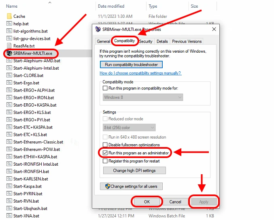Check Run this program in compatibility mode
Image resolution: width=274 pixels, height=220 pixels.
pos(105,88)
